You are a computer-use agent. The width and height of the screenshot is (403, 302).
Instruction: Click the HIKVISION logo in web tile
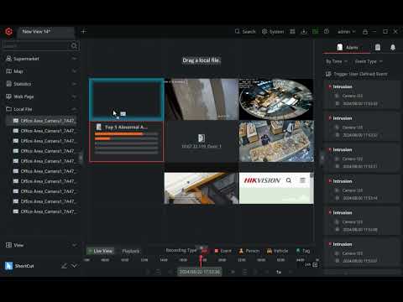pos(262,180)
